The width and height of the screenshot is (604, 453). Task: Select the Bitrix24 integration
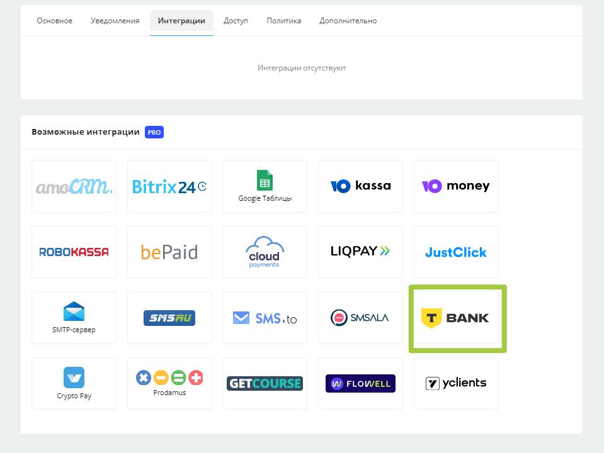coord(169,186)
